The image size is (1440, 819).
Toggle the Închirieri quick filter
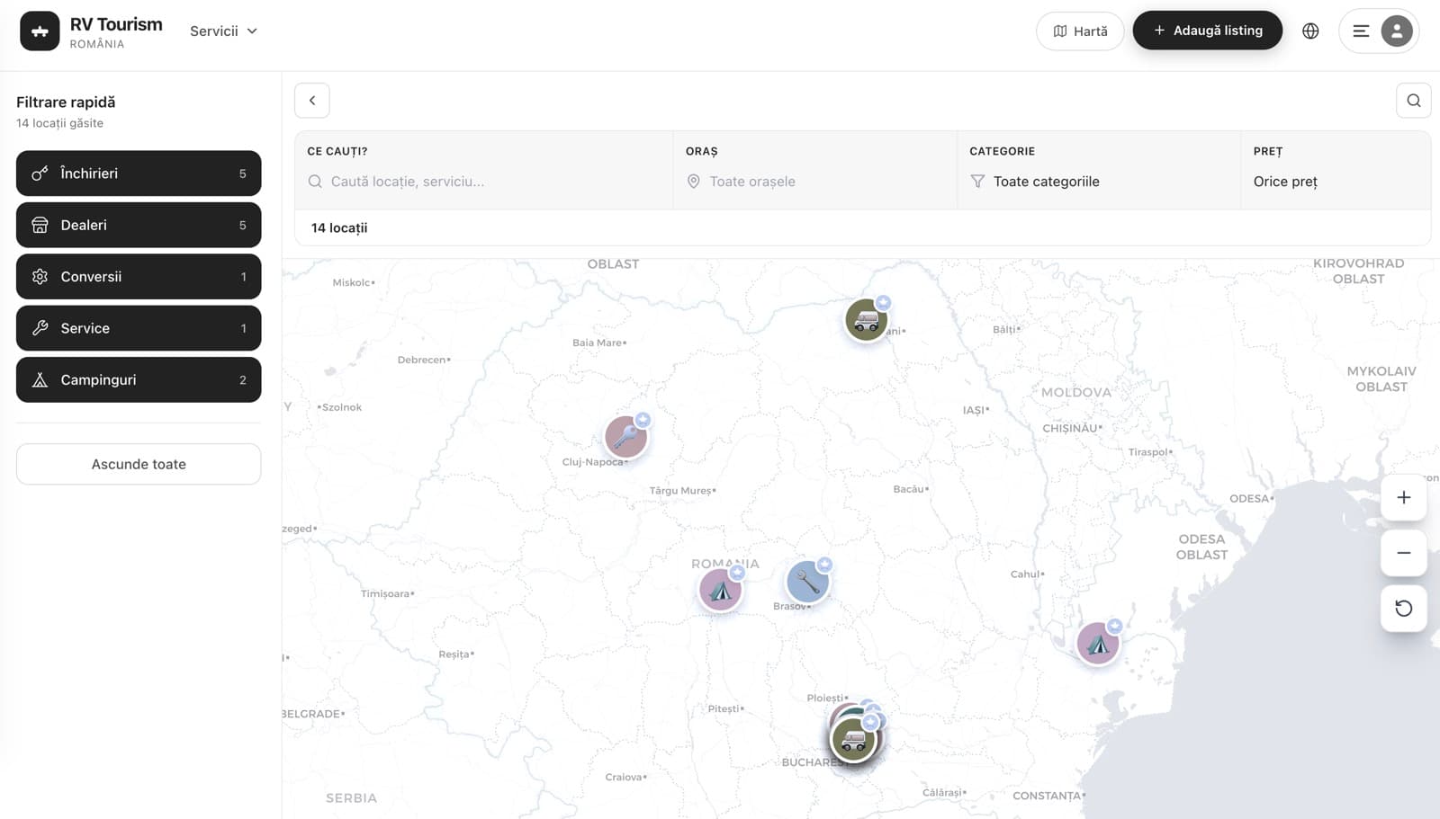pos(139,174)
